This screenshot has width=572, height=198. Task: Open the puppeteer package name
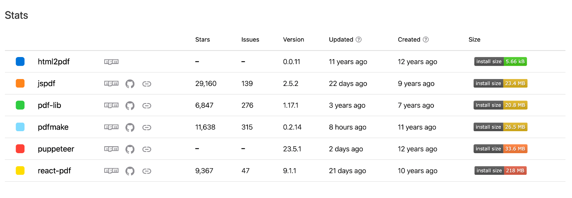coord(56,149)
